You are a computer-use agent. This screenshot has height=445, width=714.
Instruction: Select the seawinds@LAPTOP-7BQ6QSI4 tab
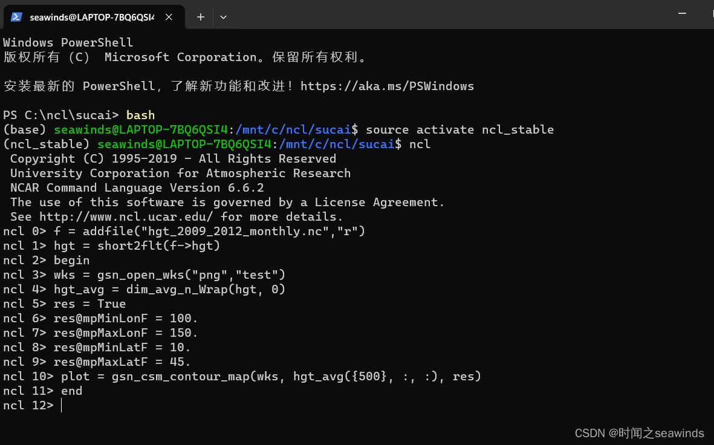(91, 17)
